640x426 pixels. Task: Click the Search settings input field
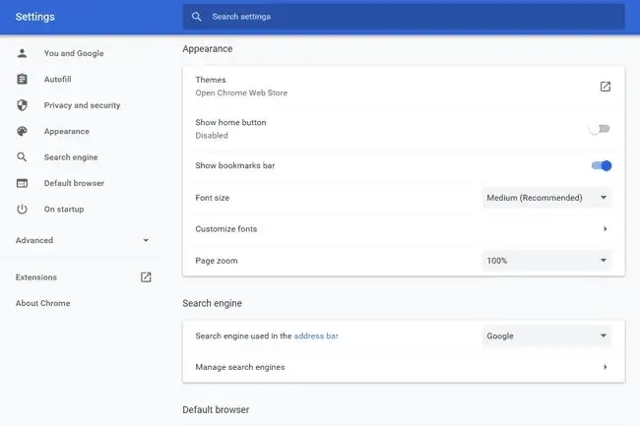click(404, 17)
